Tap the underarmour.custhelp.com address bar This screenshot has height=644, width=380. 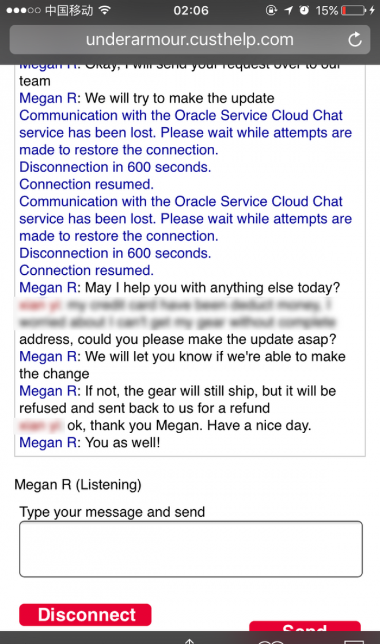(x=189, y=39)
